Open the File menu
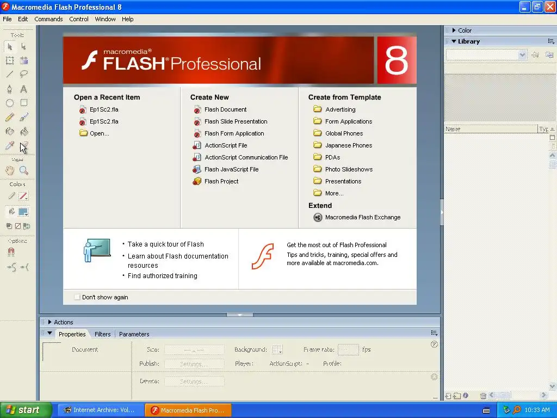The height and width of the screenshot is (418, 557). point(7,19)
